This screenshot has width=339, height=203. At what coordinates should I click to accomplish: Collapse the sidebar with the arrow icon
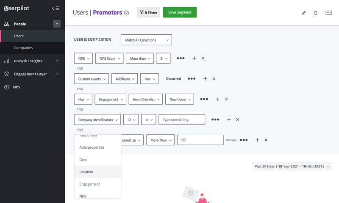coord(56,8)
